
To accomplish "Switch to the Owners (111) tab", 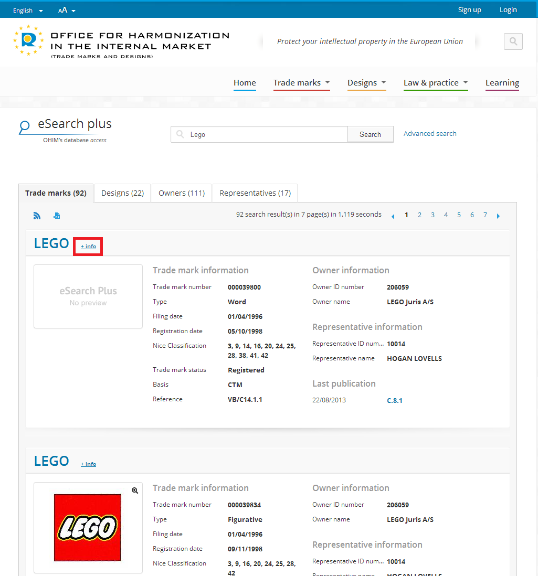I will pyautogui.click(x=182, y=193).
